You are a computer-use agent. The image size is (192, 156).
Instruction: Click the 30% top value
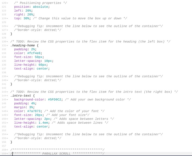[x=26, y=19]
